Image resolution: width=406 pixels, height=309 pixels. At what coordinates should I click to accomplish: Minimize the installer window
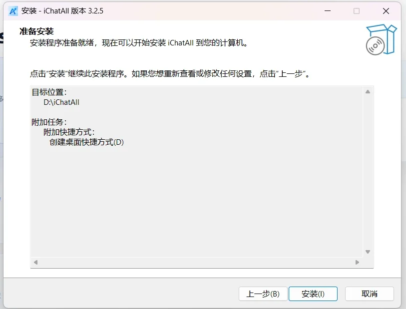(x=328, y=11)
